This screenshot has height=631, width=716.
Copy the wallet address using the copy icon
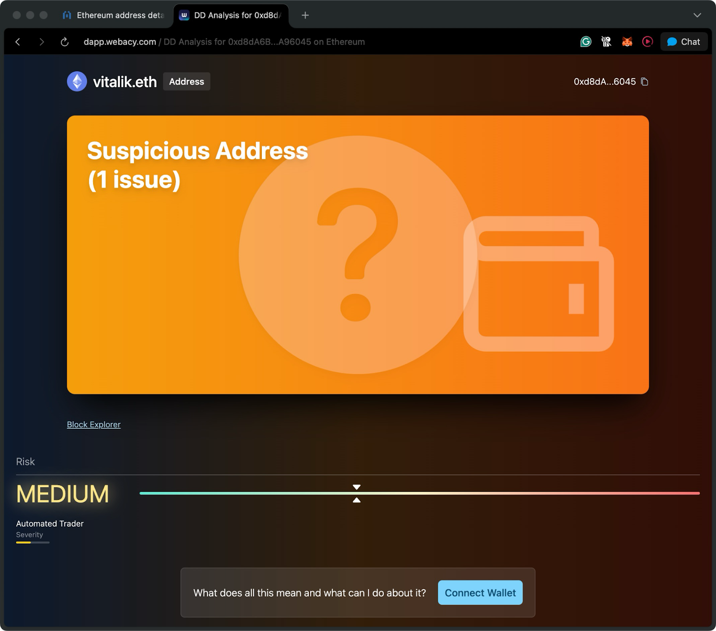[645, 81]
